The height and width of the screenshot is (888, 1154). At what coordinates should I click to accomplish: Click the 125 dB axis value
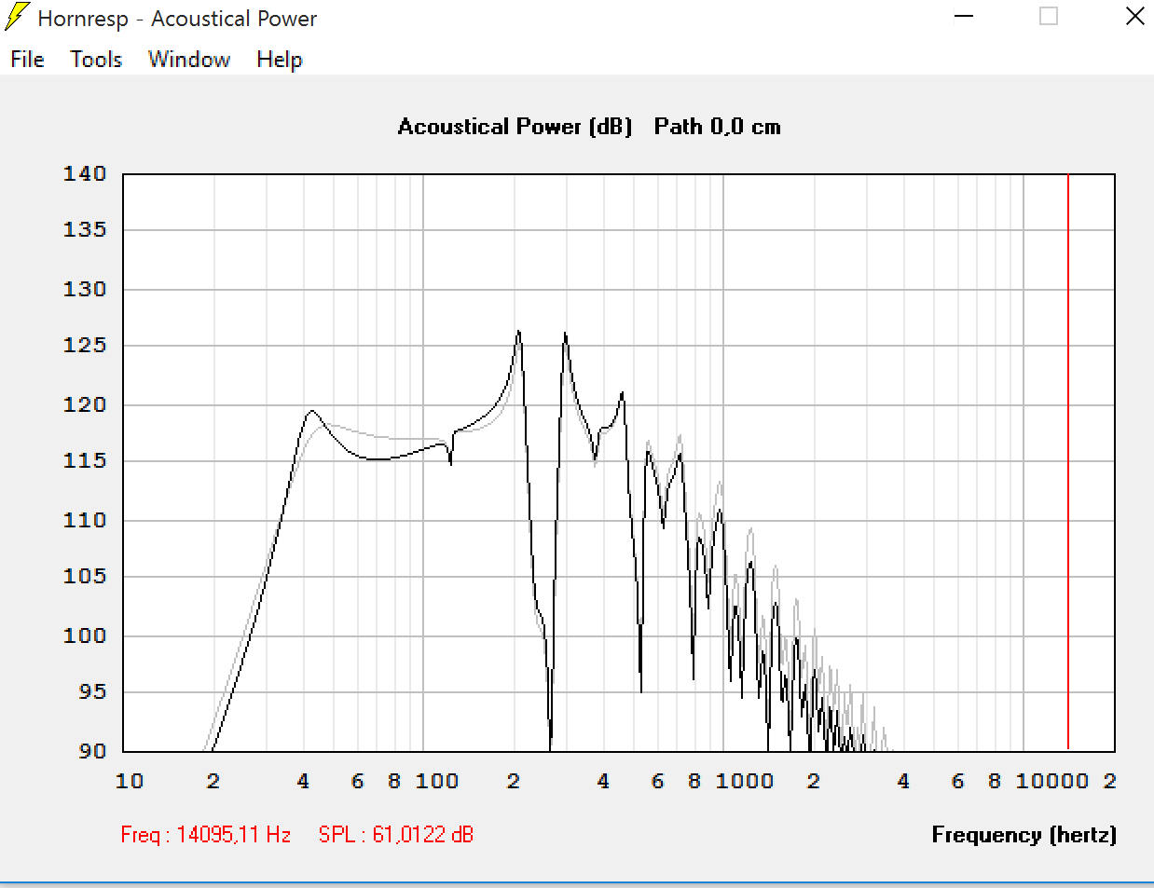tap(85, 345)
